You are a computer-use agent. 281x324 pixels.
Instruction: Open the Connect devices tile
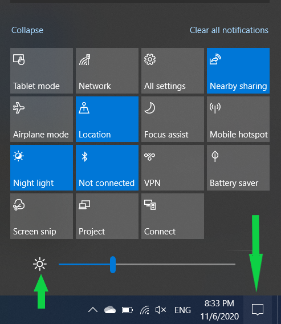[173, 216]
